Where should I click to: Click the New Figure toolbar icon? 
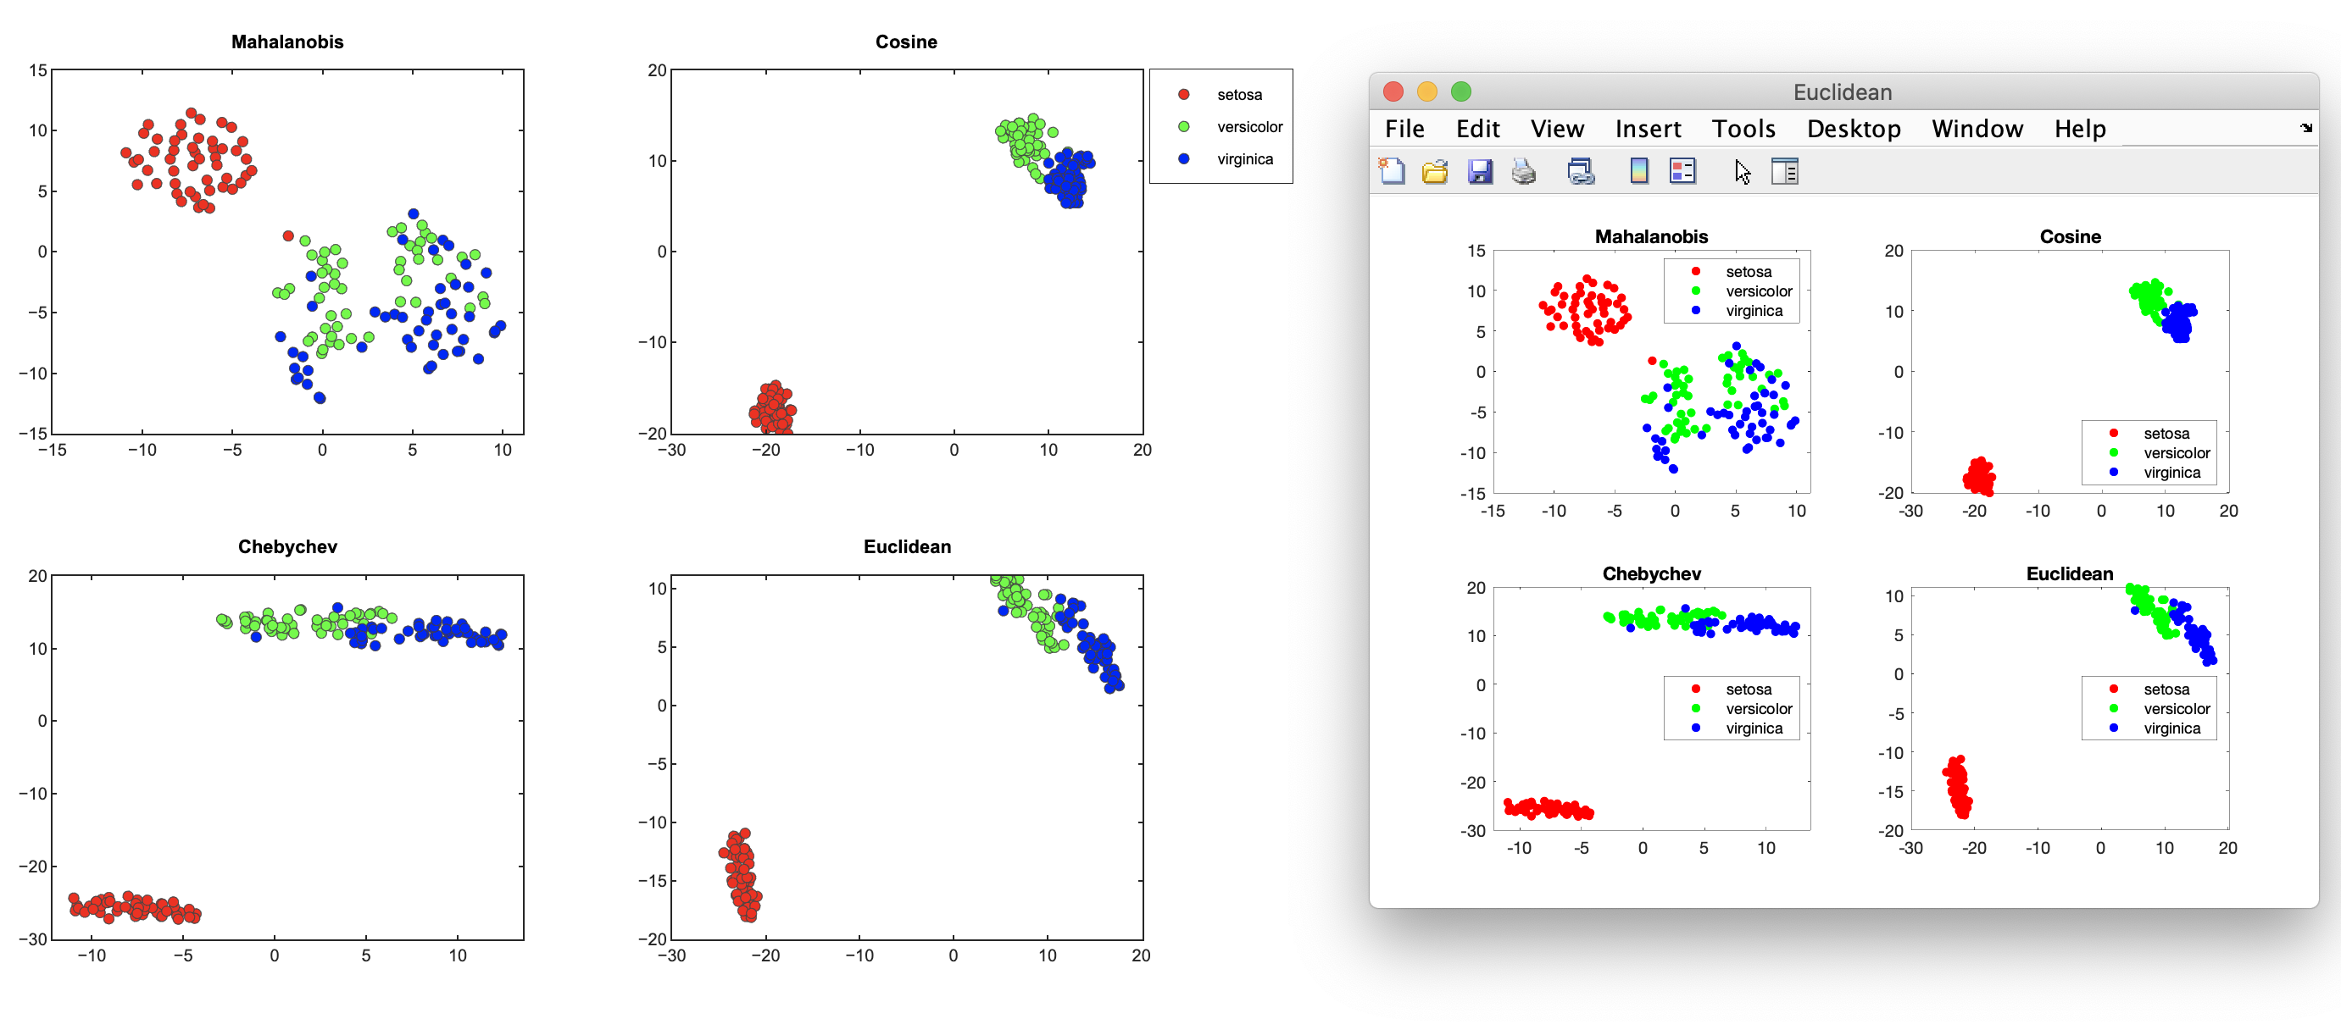click(1392, 171)
